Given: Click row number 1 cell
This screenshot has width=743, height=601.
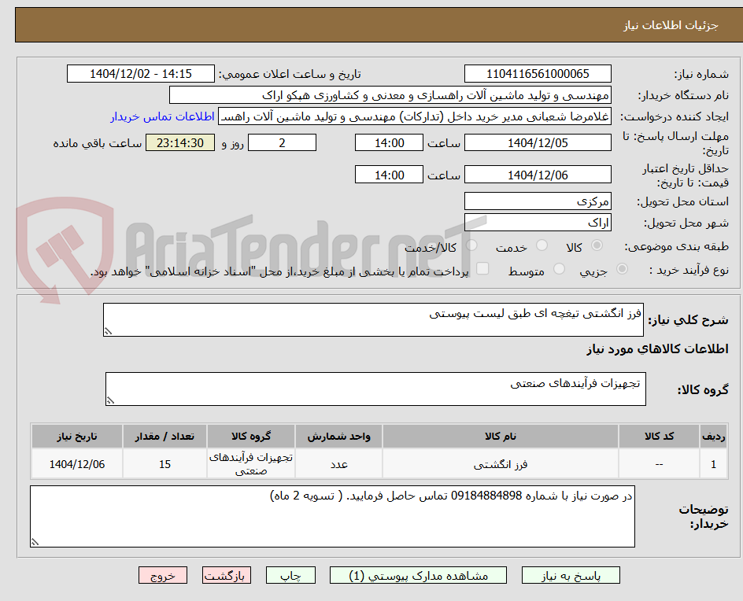Looking at the screenshot, I should click(x=714, y=464).
